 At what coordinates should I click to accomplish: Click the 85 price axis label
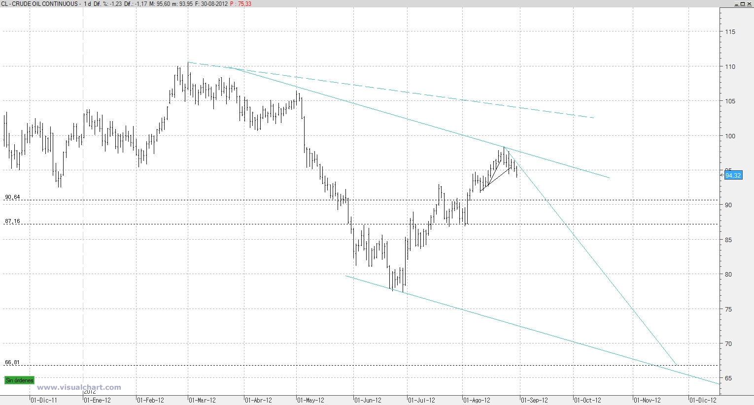728,240
